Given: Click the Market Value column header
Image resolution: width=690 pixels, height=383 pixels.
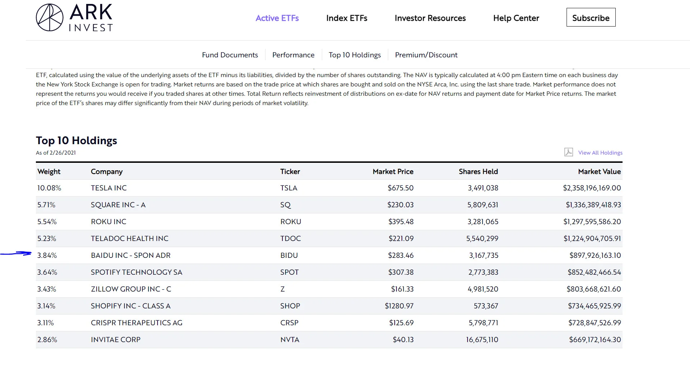Looking at the screenshot, I should 599,171.
